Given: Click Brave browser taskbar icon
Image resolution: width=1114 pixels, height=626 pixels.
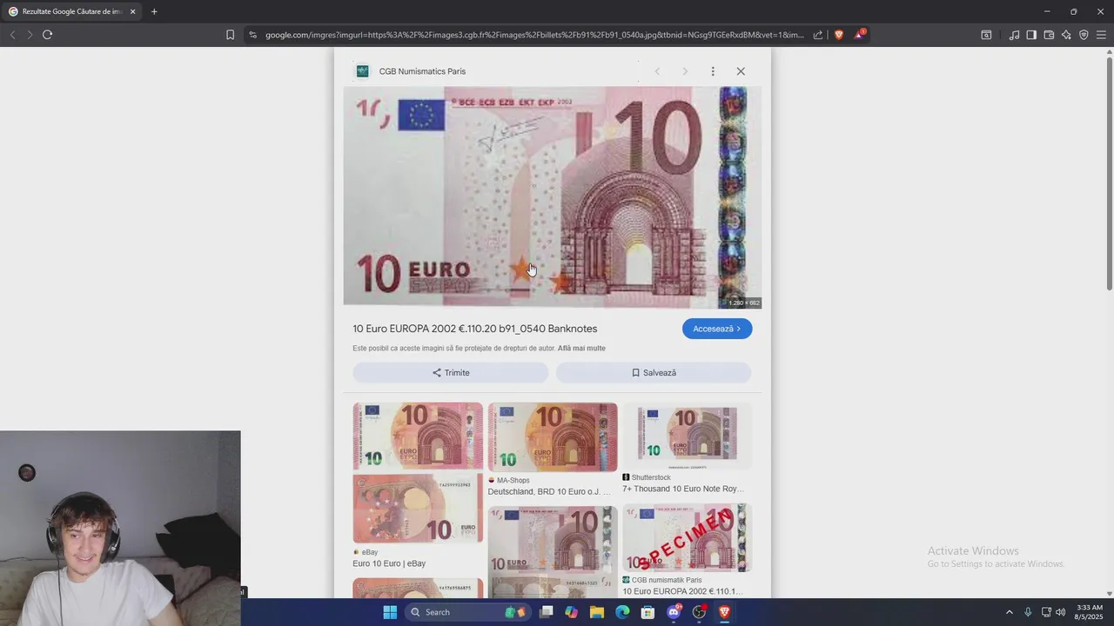Looking at the screenshot, I should pos(724,612).
